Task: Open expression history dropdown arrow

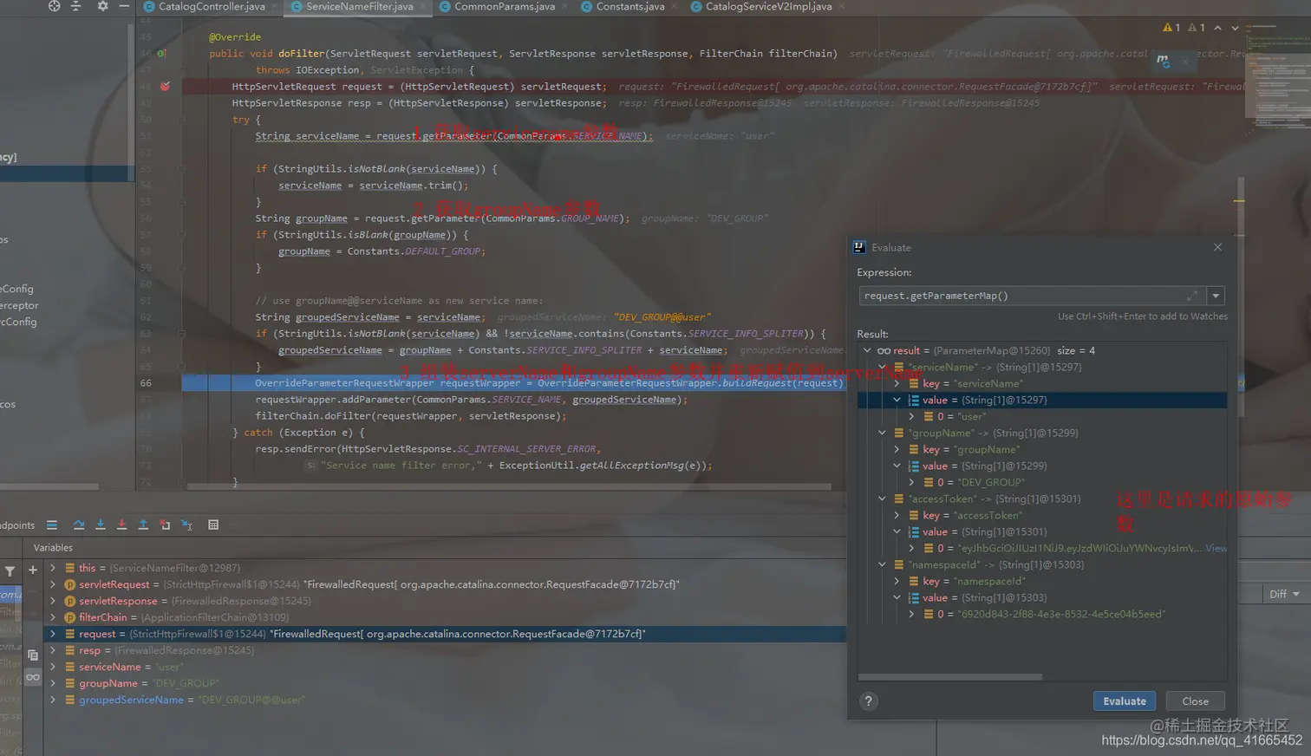Action: point(1216,296)
